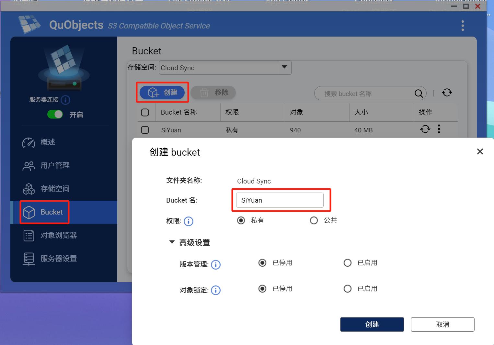This screenshot has width=494, height=345.
Task: Click the Bucket cube icon in sidebar
Action: 29,212
